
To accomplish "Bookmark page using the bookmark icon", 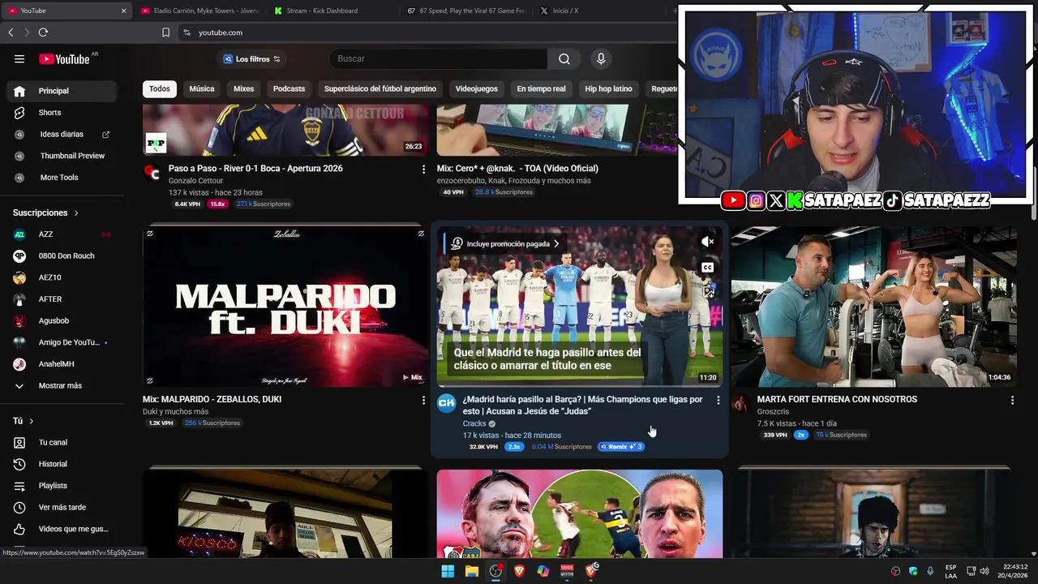I will tap(165, 32).
